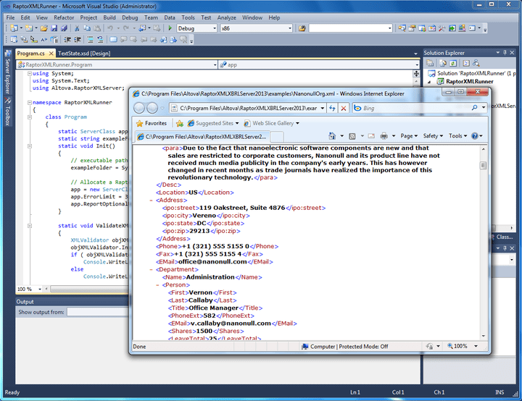The height and width of the screenshot is (401, 522).
Task: Click Add to Favorites Bar star icon
Action: tap(180, 123)
